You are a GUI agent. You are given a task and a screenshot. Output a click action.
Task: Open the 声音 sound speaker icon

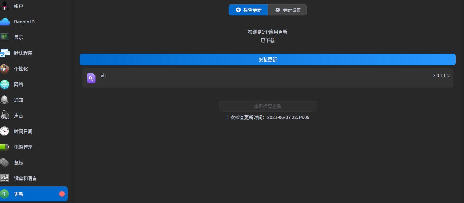(5, 116)
